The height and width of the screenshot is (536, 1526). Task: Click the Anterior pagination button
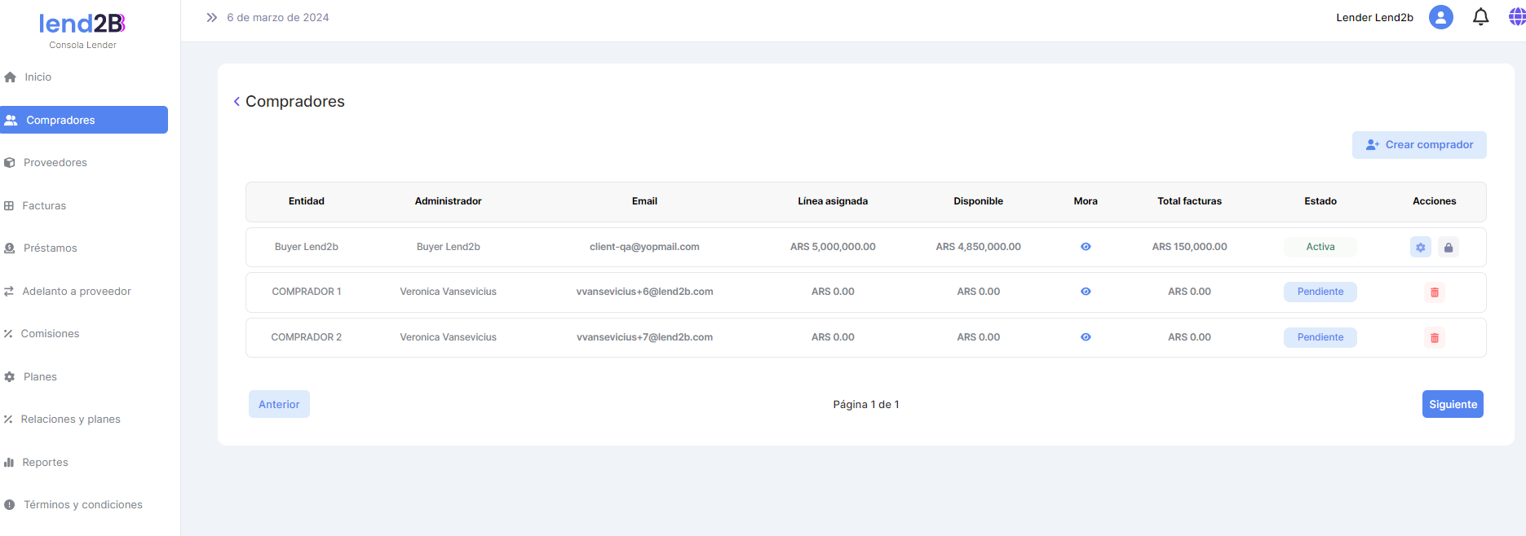pyautogui.click(x=279, y=405)
